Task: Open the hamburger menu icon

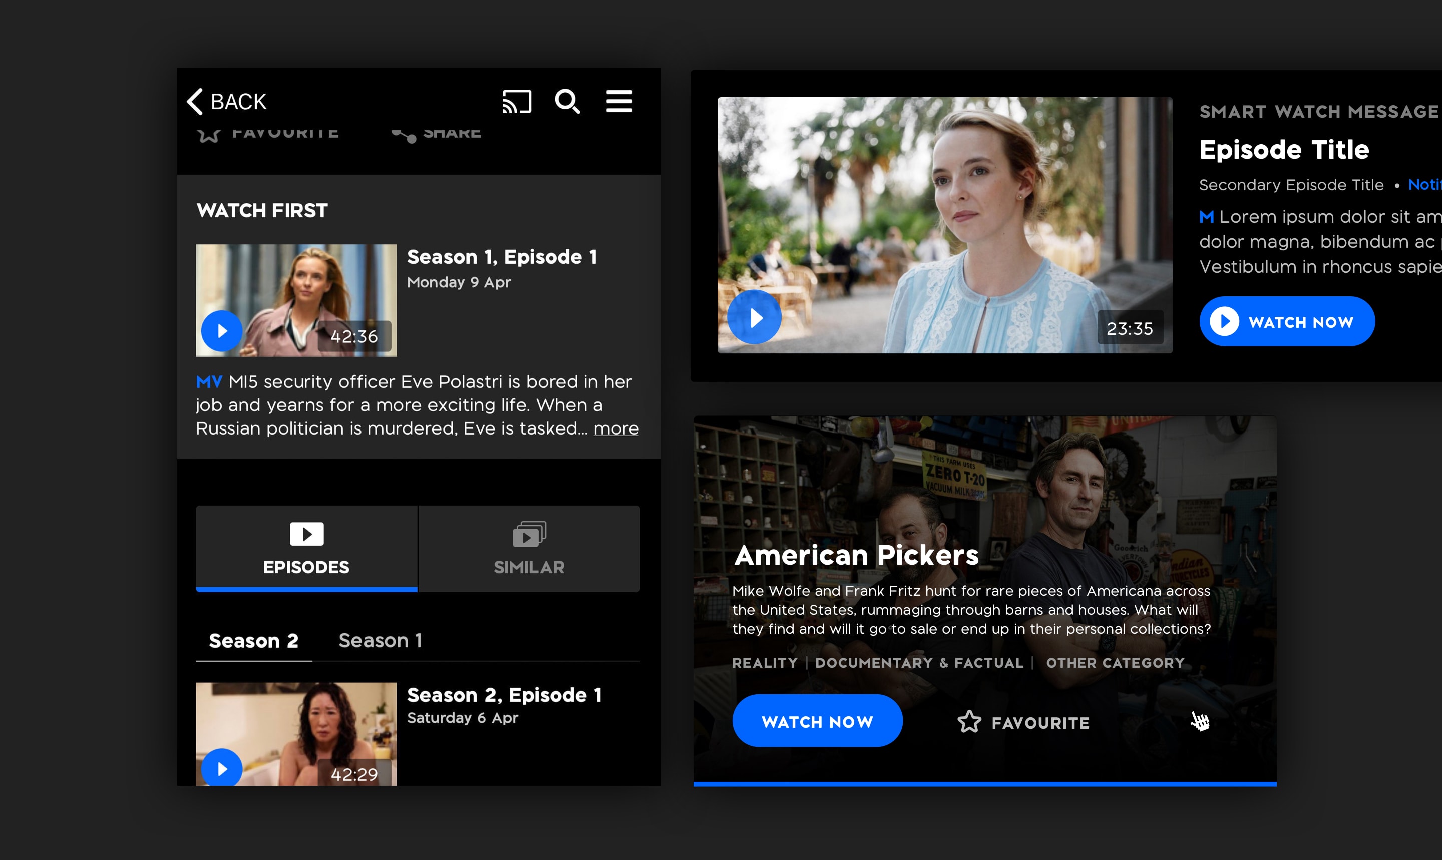Action: tap(619, 102)
